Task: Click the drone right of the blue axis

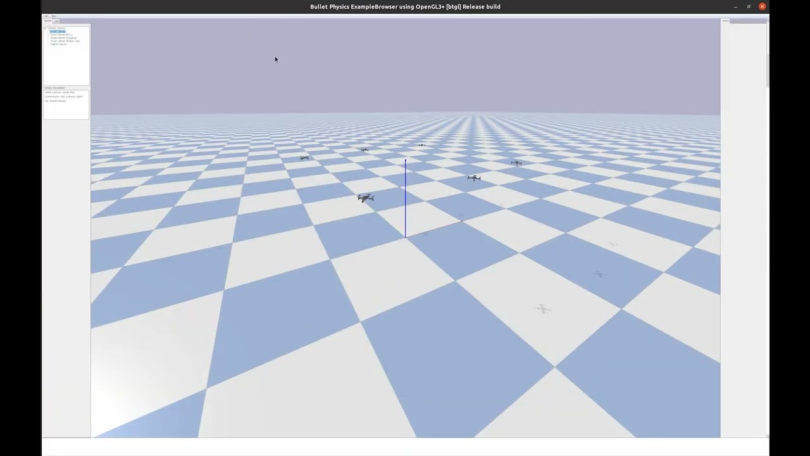Action: (474, 178)
